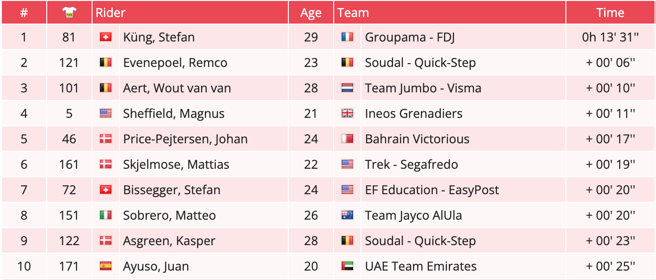The width and height of the screenshot is (656, 280).
Task: Click the Spanish flag beside Ayuso, Juan
Action: click(x=106, y=266)
